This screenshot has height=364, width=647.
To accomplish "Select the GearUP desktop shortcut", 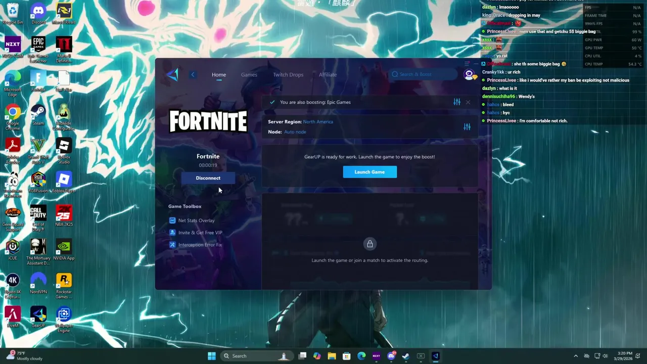I will point(38,317).
